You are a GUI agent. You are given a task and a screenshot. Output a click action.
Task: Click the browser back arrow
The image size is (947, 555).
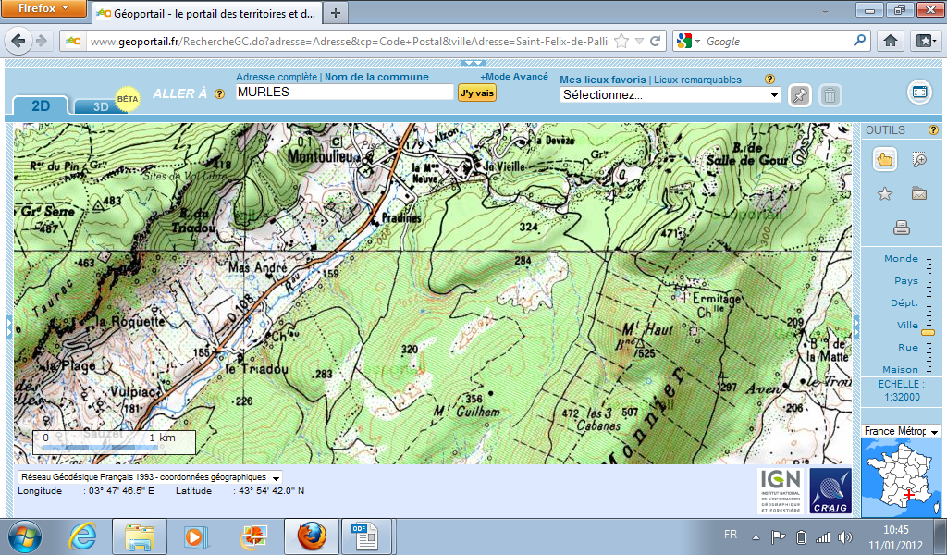pyautogui.click(x=18, y=41)
